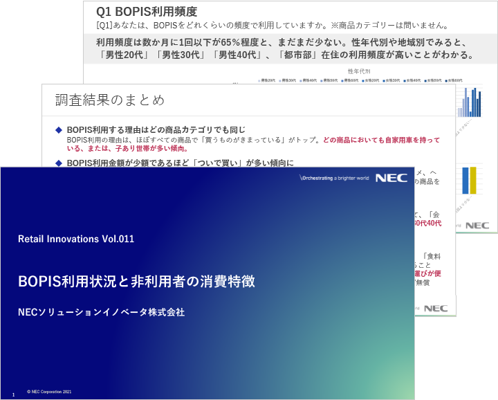Click the gender-age chart legend row starting '男性20代'

coord(360,80)
